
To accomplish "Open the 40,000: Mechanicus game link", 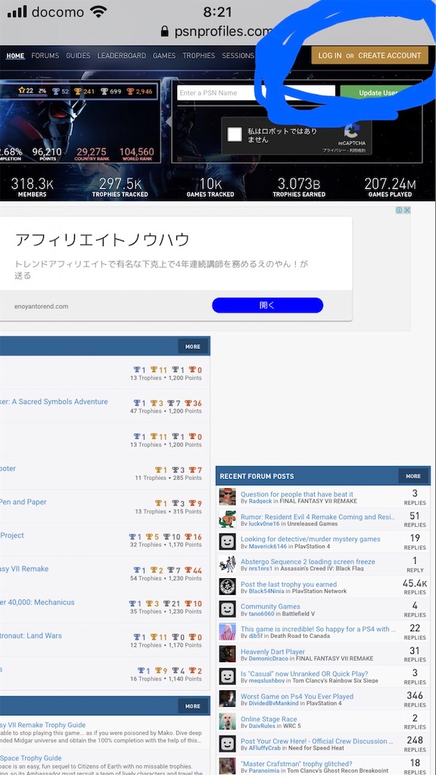I will coord(37,602).
